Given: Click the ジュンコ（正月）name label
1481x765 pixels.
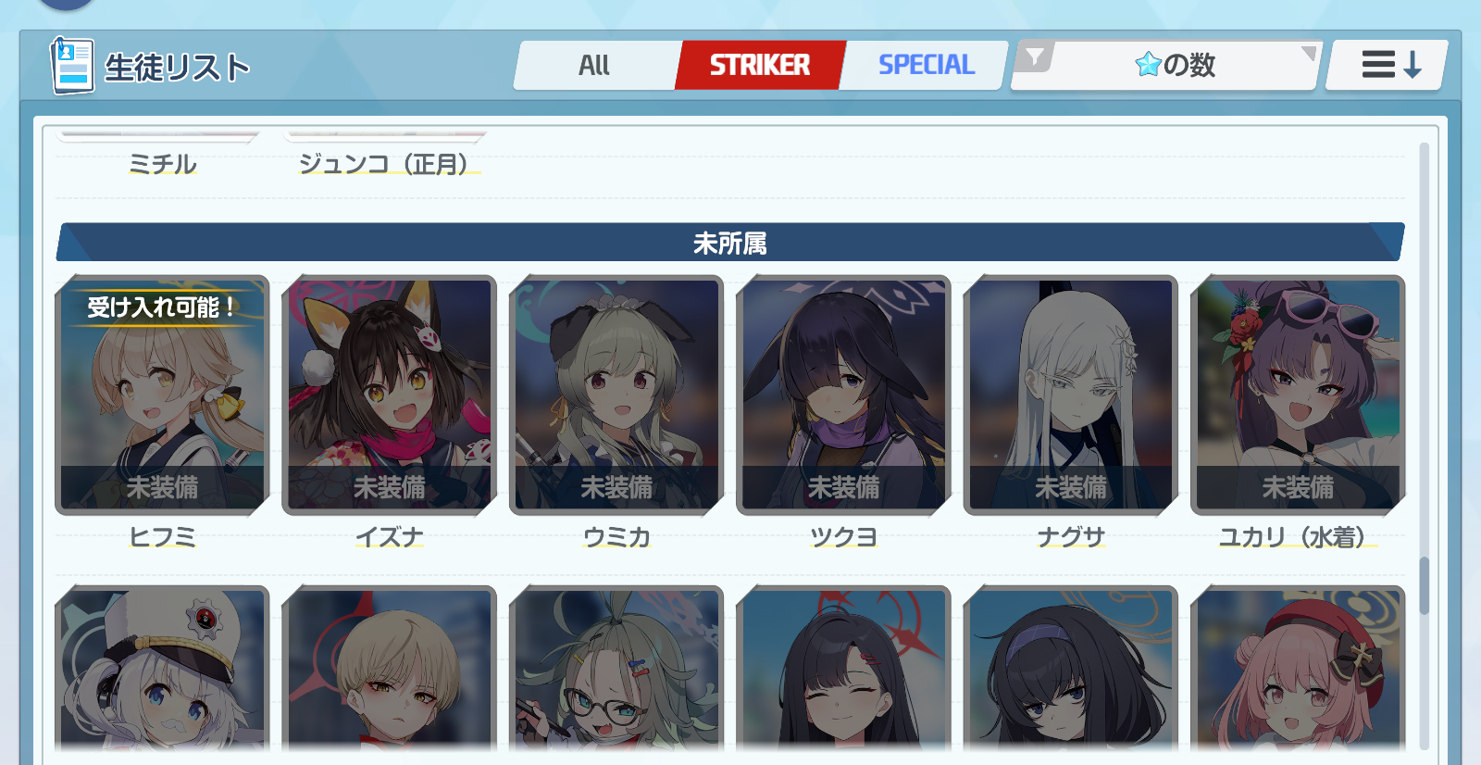Looking at the screenshot, I should coord(389,164).
